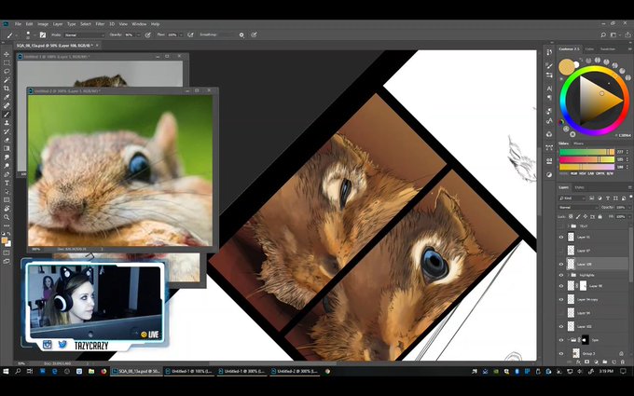Open layer blending mode dropdown
This screenshot has width=634, height=396.
(578, 207)
